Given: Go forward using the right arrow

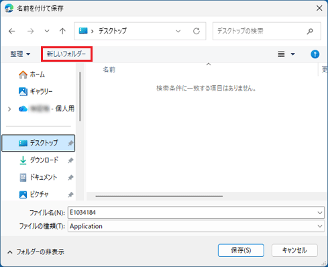Looking at the screenshot, I should tap(30, 31).
